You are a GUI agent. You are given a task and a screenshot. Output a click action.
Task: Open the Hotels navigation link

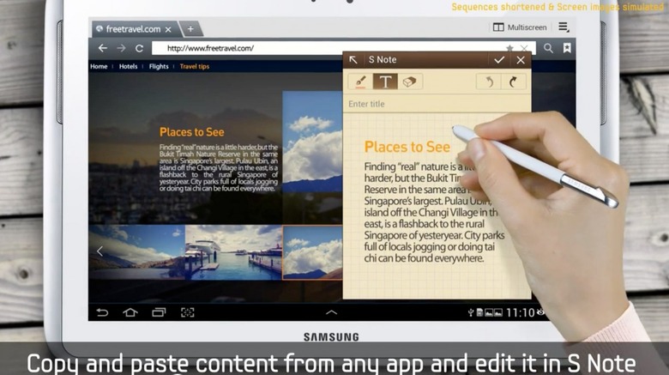coord(128,66)
